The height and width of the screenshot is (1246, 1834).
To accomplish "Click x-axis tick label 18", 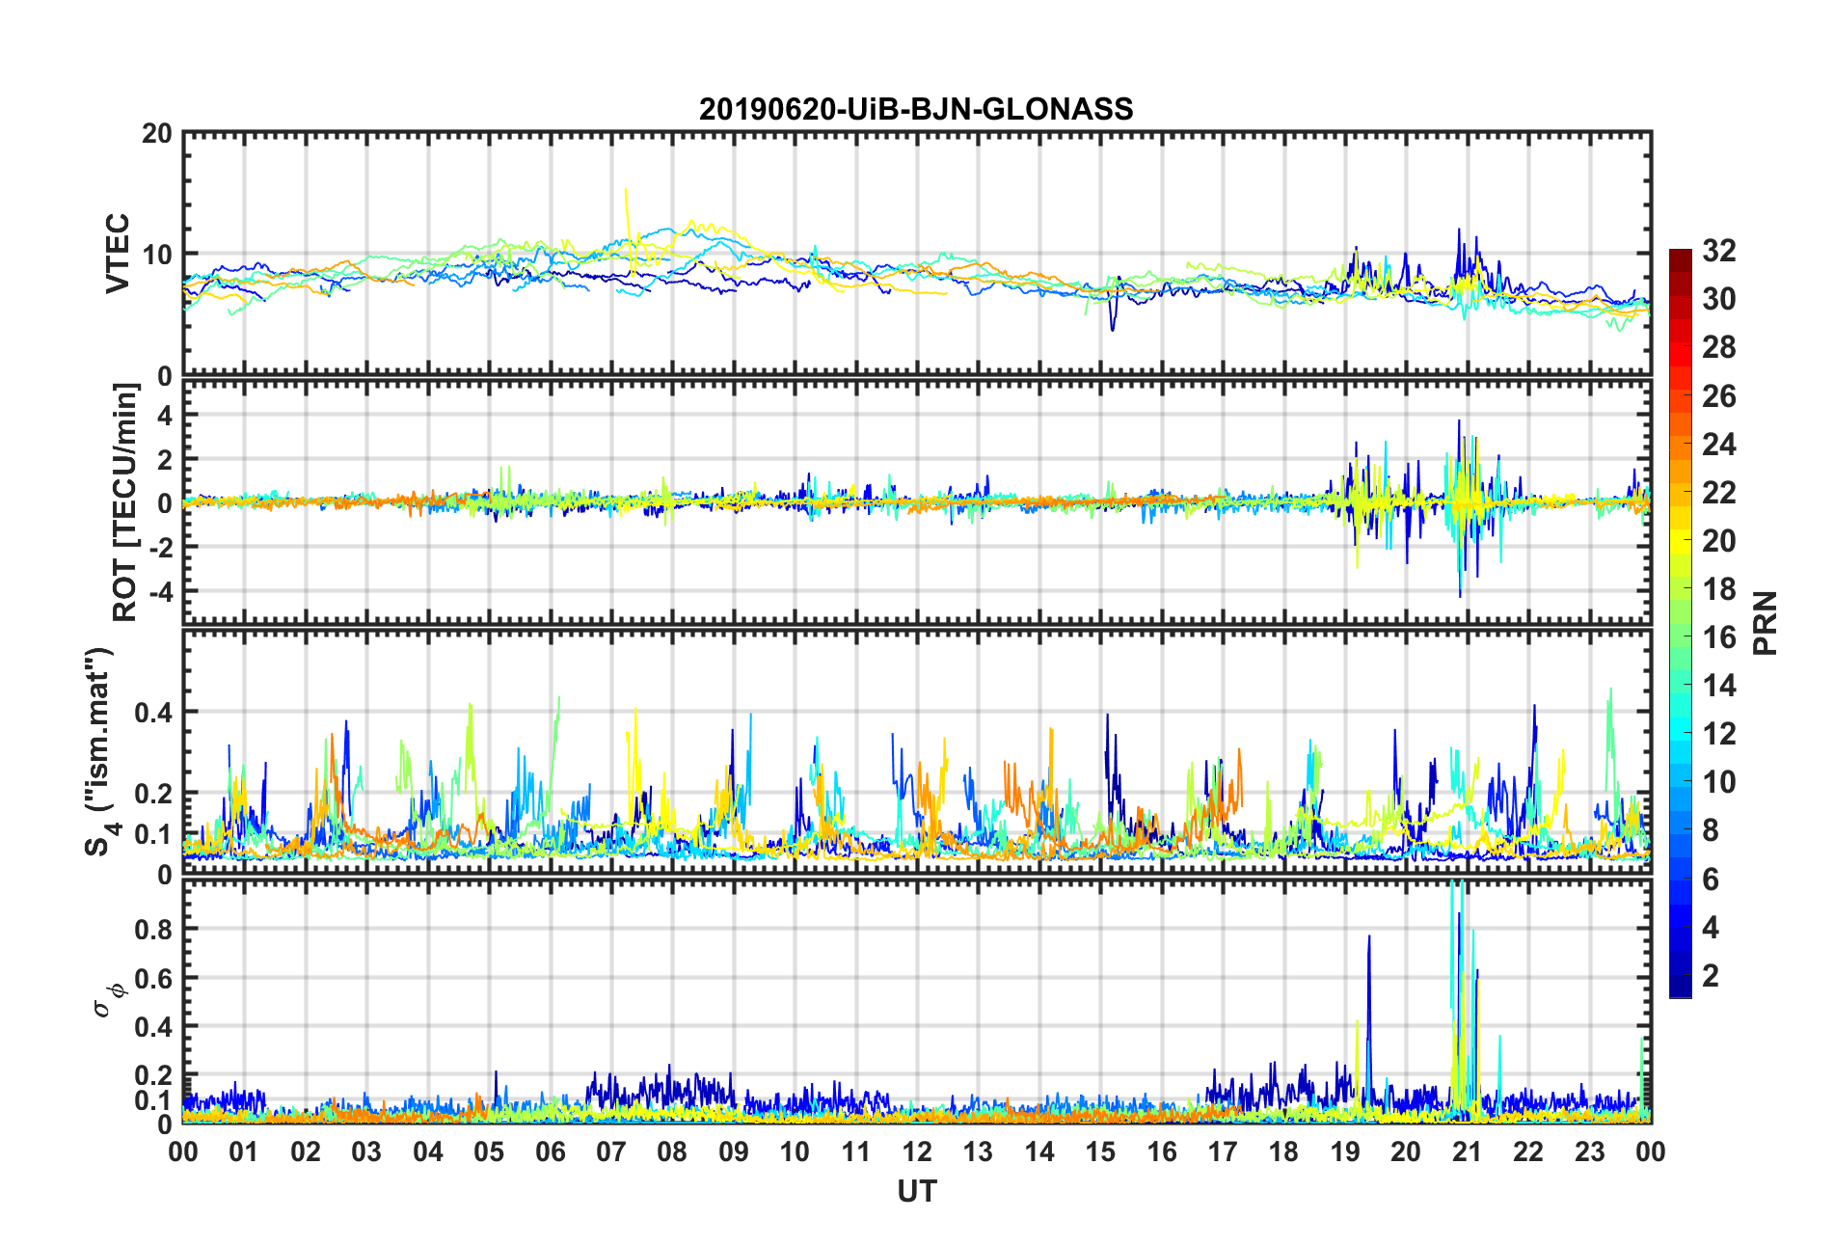I will click(1283, 1151).
